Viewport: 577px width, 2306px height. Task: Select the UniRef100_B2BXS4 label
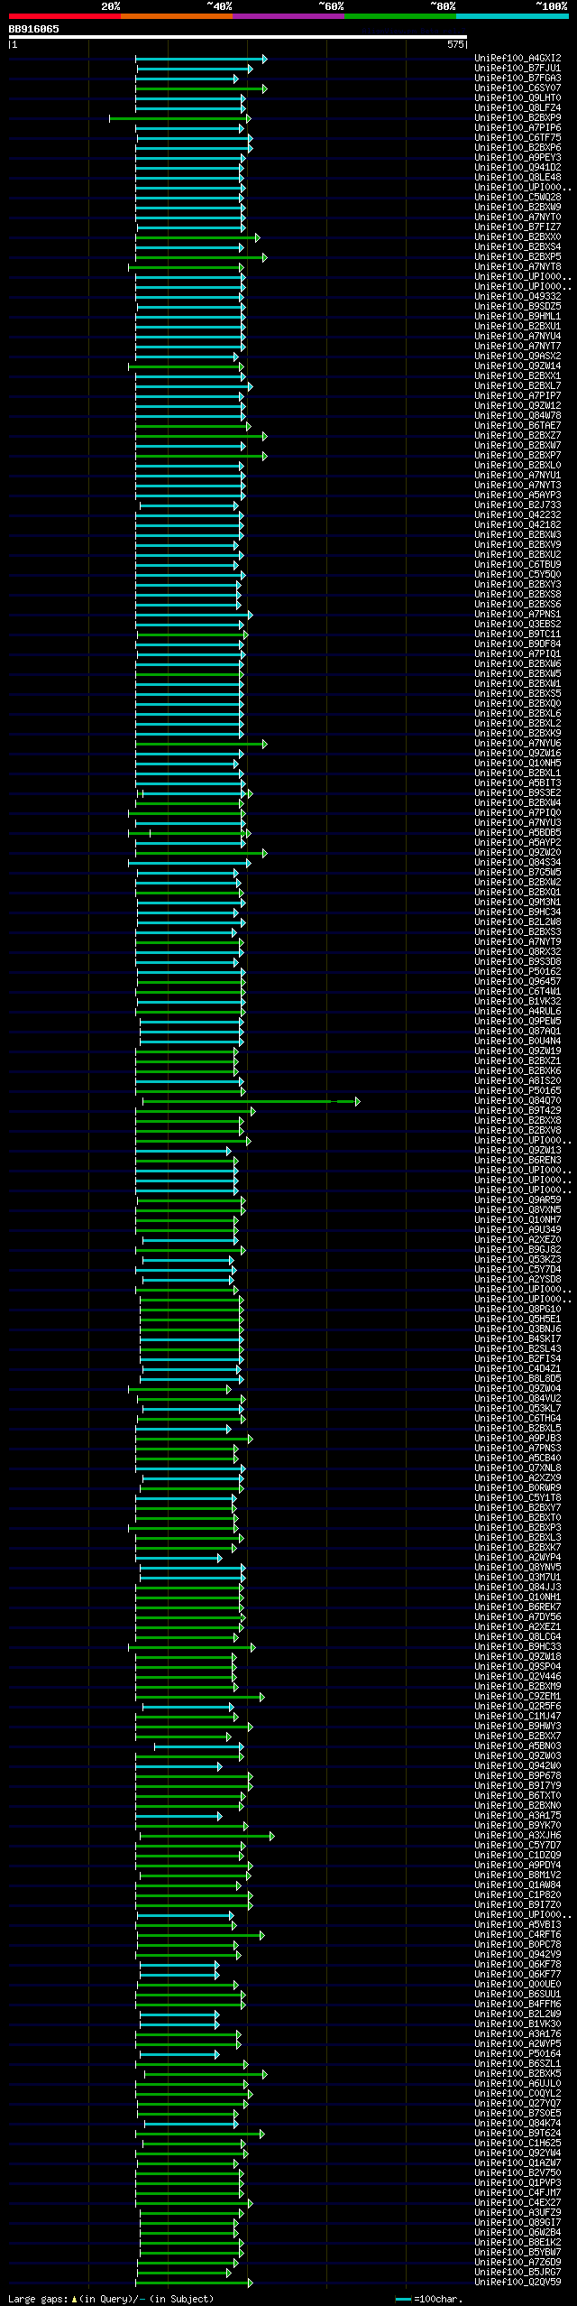coord(517,247)
